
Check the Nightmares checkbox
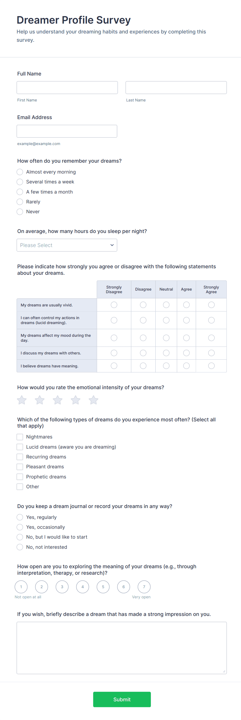click(20, 437)
